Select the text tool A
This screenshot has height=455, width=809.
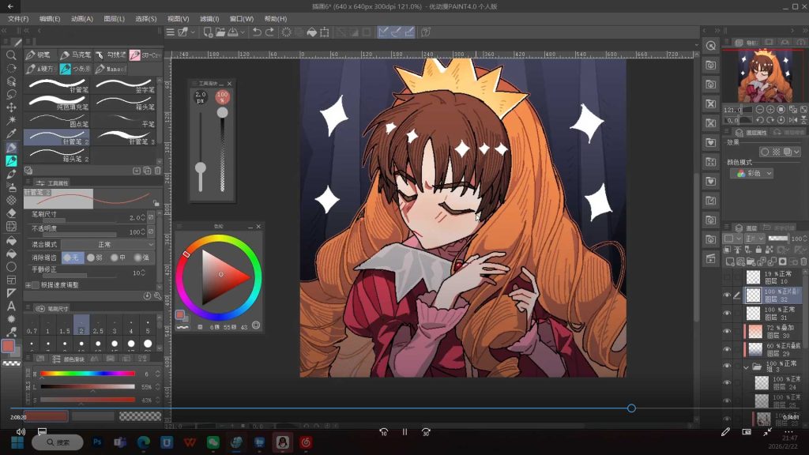coord(11,306)
